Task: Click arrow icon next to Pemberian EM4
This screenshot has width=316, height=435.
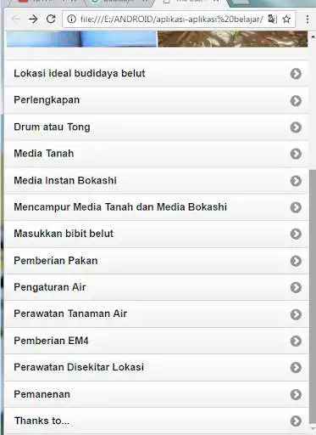Action: (296, 341)
